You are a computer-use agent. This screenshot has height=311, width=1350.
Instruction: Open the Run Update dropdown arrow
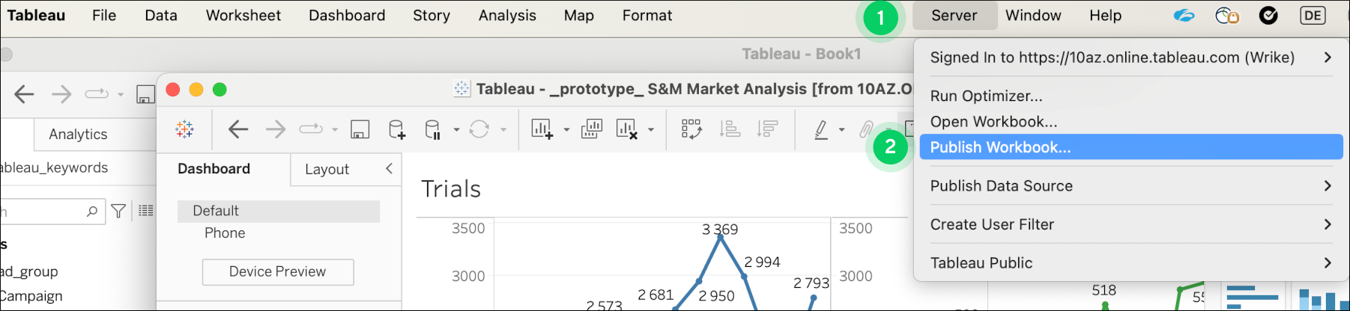(x=503, y=130)
